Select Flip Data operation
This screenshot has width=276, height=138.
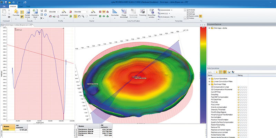point(214,102)
